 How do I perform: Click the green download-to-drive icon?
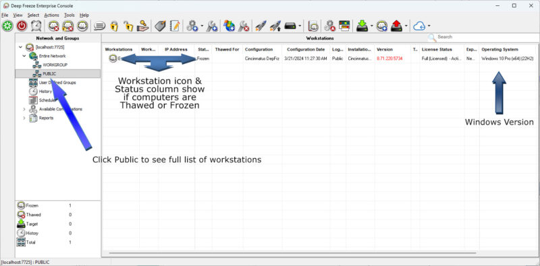(x=362, y=26)
